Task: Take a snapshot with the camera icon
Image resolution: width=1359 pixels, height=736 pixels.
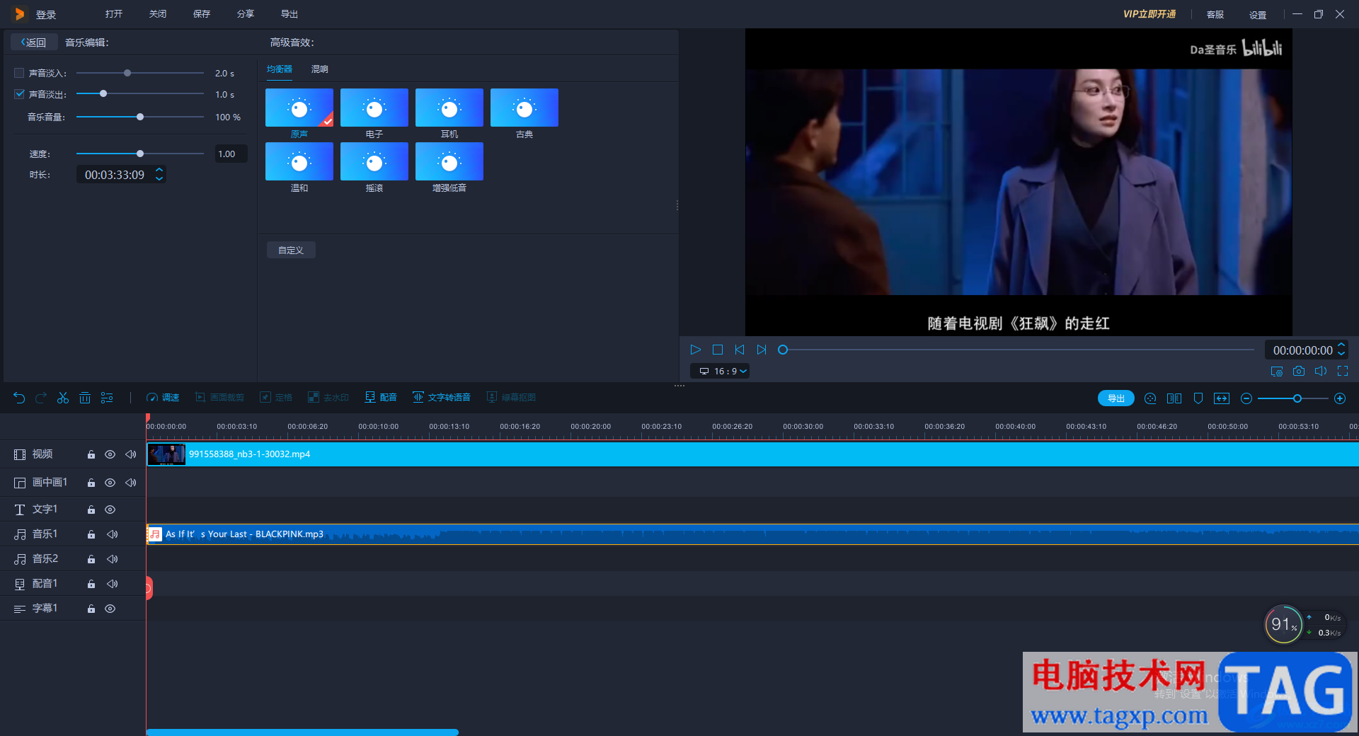Action: [1299, 371]
